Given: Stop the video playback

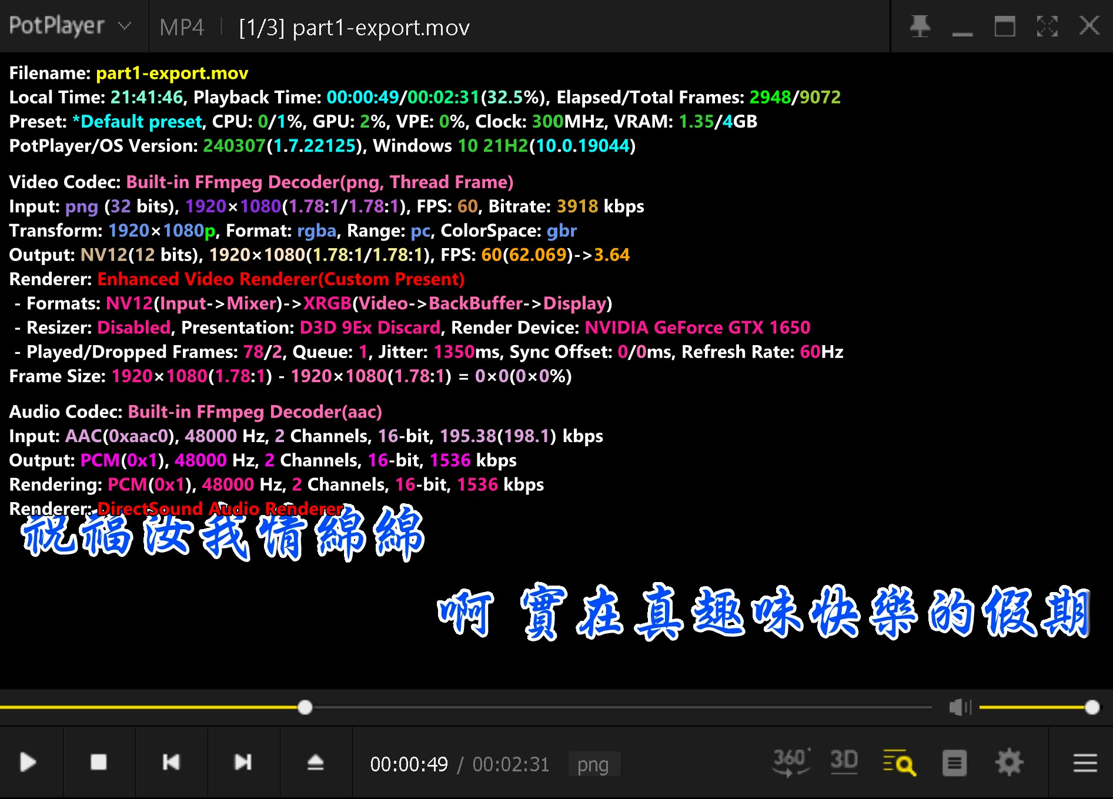Looking at the screenshot, I should (x=99, y=763).
